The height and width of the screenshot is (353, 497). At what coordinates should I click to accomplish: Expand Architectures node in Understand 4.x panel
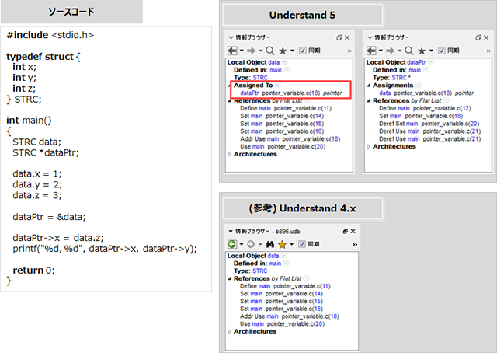pyautogui.click(x=230, y=331)
